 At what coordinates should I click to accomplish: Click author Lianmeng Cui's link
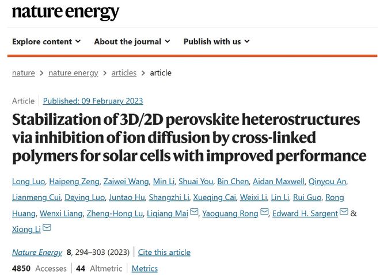pyautogui.click(x=36, y=197)
